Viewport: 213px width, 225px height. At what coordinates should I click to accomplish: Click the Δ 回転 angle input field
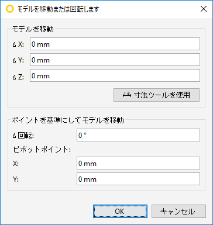tap(138, 135)
